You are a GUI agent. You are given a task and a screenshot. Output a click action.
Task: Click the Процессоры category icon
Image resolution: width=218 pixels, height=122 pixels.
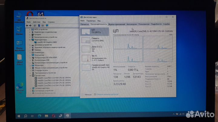point(33,76)
